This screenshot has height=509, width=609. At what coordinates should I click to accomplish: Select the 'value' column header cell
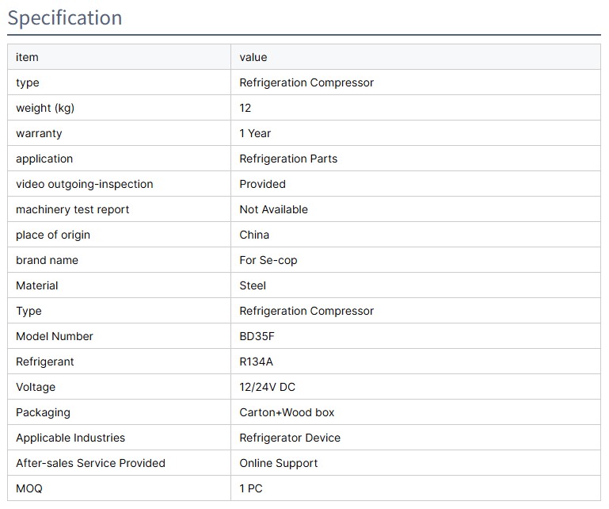click(253, 57)
